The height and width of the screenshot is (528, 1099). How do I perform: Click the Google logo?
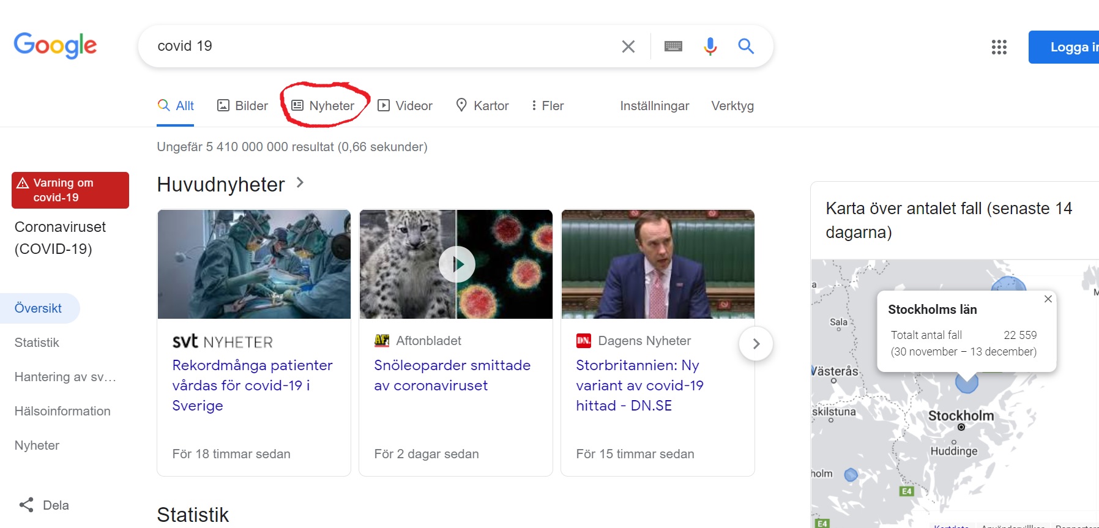[55, 45]
